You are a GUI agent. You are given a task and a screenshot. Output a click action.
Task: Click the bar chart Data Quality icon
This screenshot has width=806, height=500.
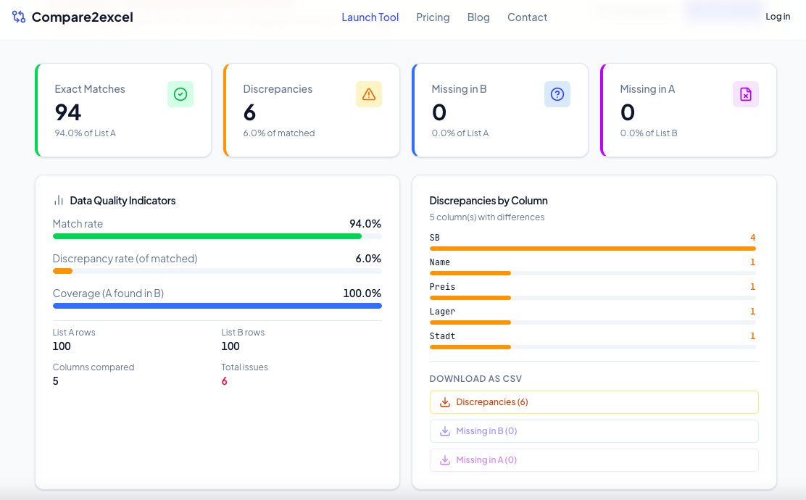59,201
